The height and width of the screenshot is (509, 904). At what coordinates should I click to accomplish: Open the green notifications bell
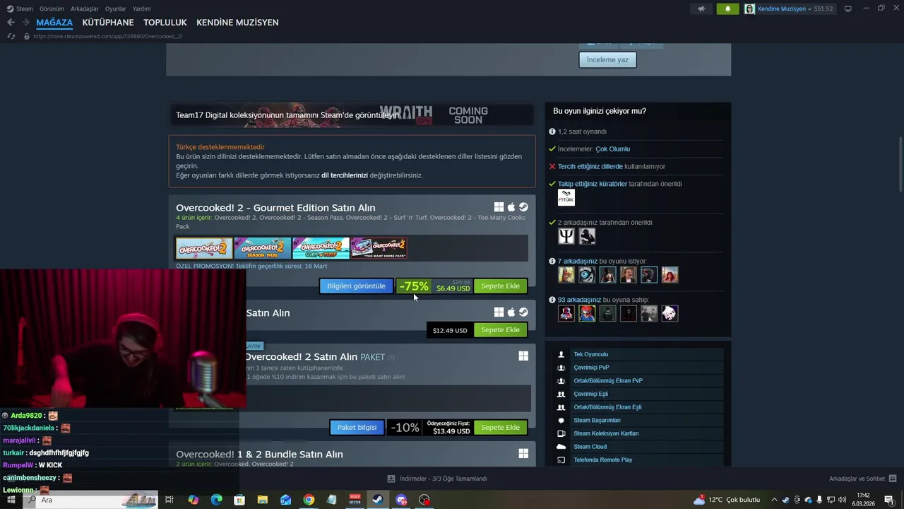point(728,9)
